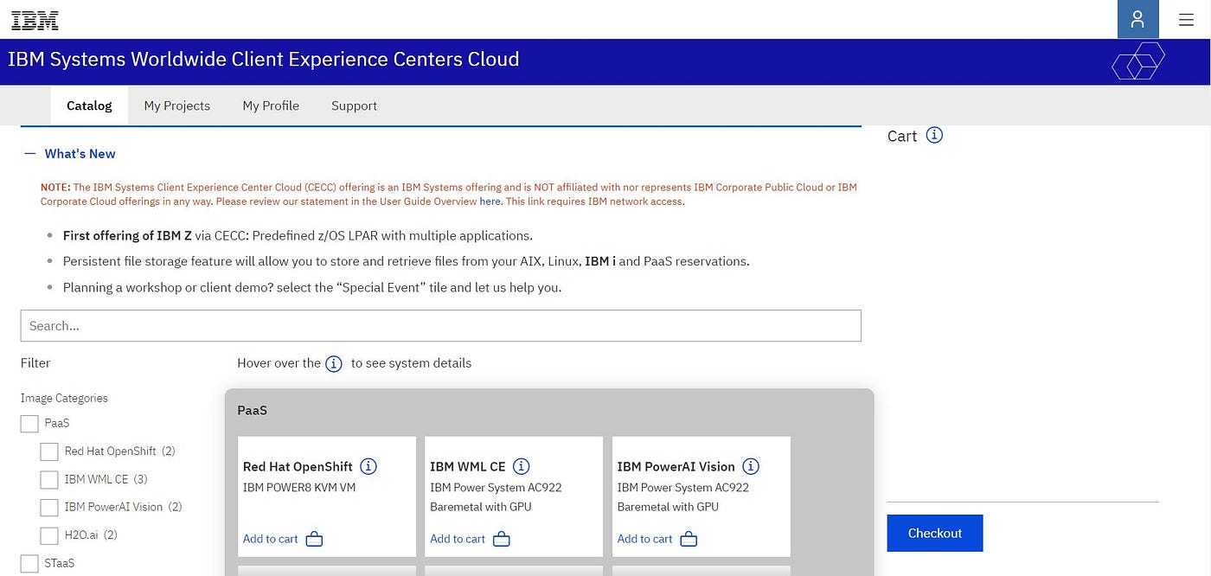Open the user profile icon
1211x576 pixels.
click(x=1137, y=19)
